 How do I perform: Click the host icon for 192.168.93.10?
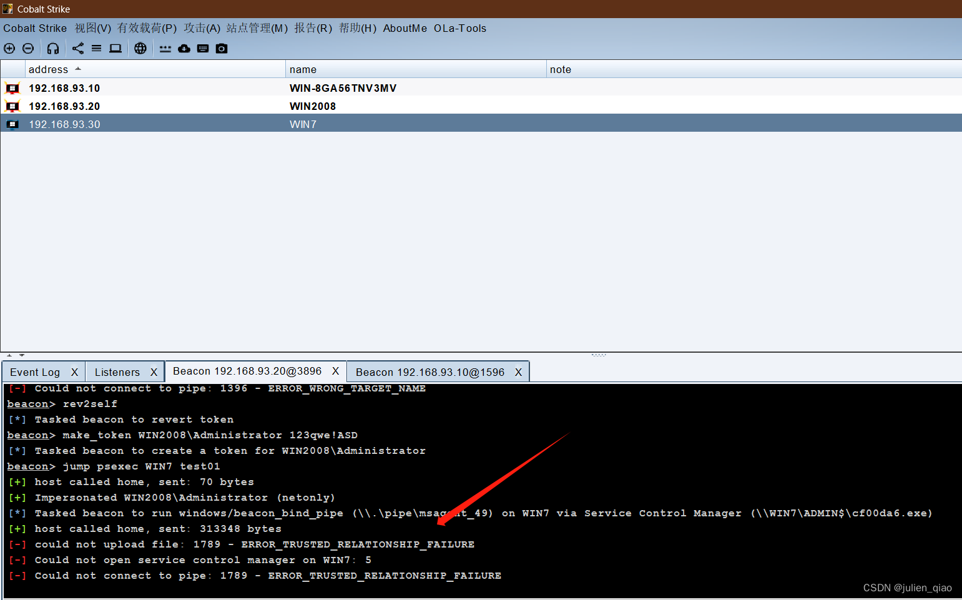pos(12,88)
